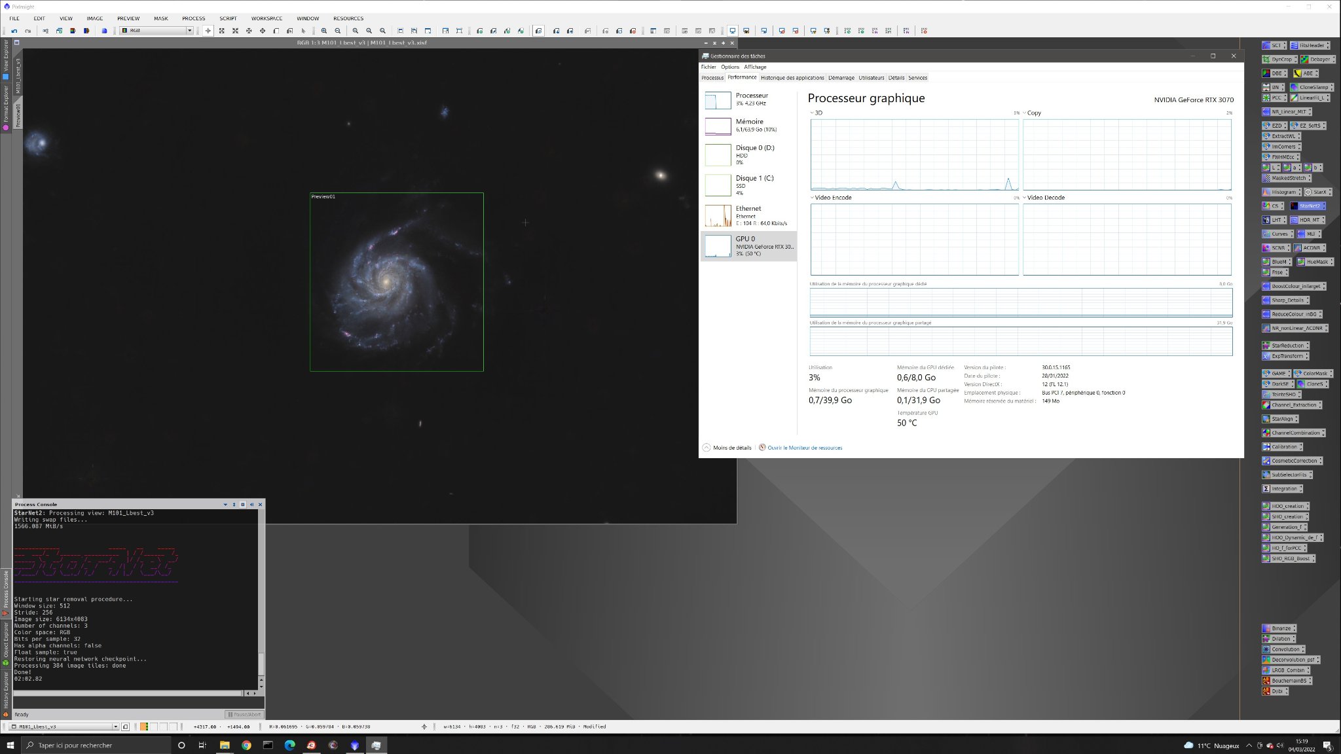1341x754 pixels.
Task: Click the Undo arrow in the PixInsight toolbar
Action: click(x=14, y=31)
